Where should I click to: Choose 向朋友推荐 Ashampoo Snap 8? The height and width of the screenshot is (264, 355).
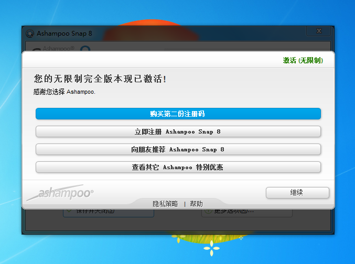point(178,149)
